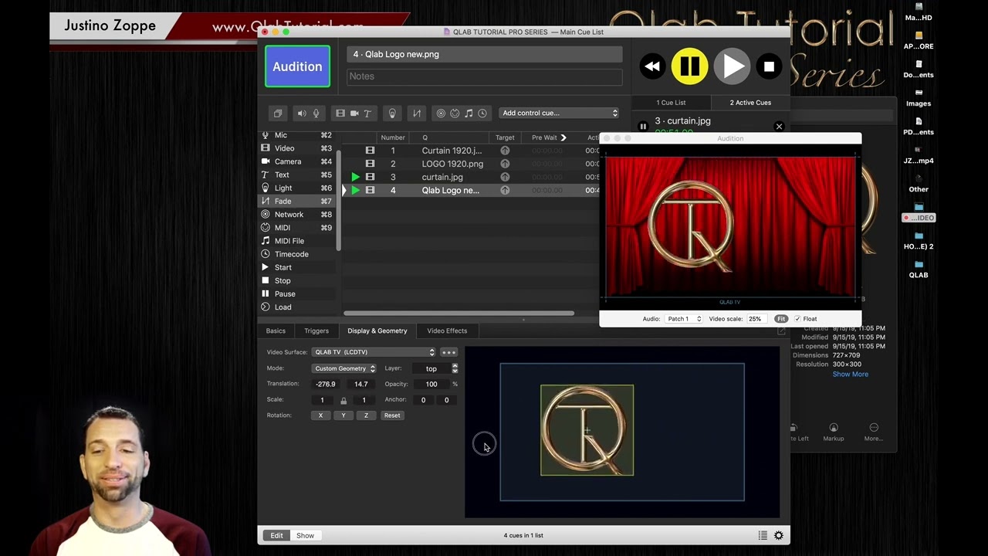Image resolution: width=988 pixels, height=556 pixels.
Task: Close active cue 3 curtain.jpg
Action: [x=779, y=126]
